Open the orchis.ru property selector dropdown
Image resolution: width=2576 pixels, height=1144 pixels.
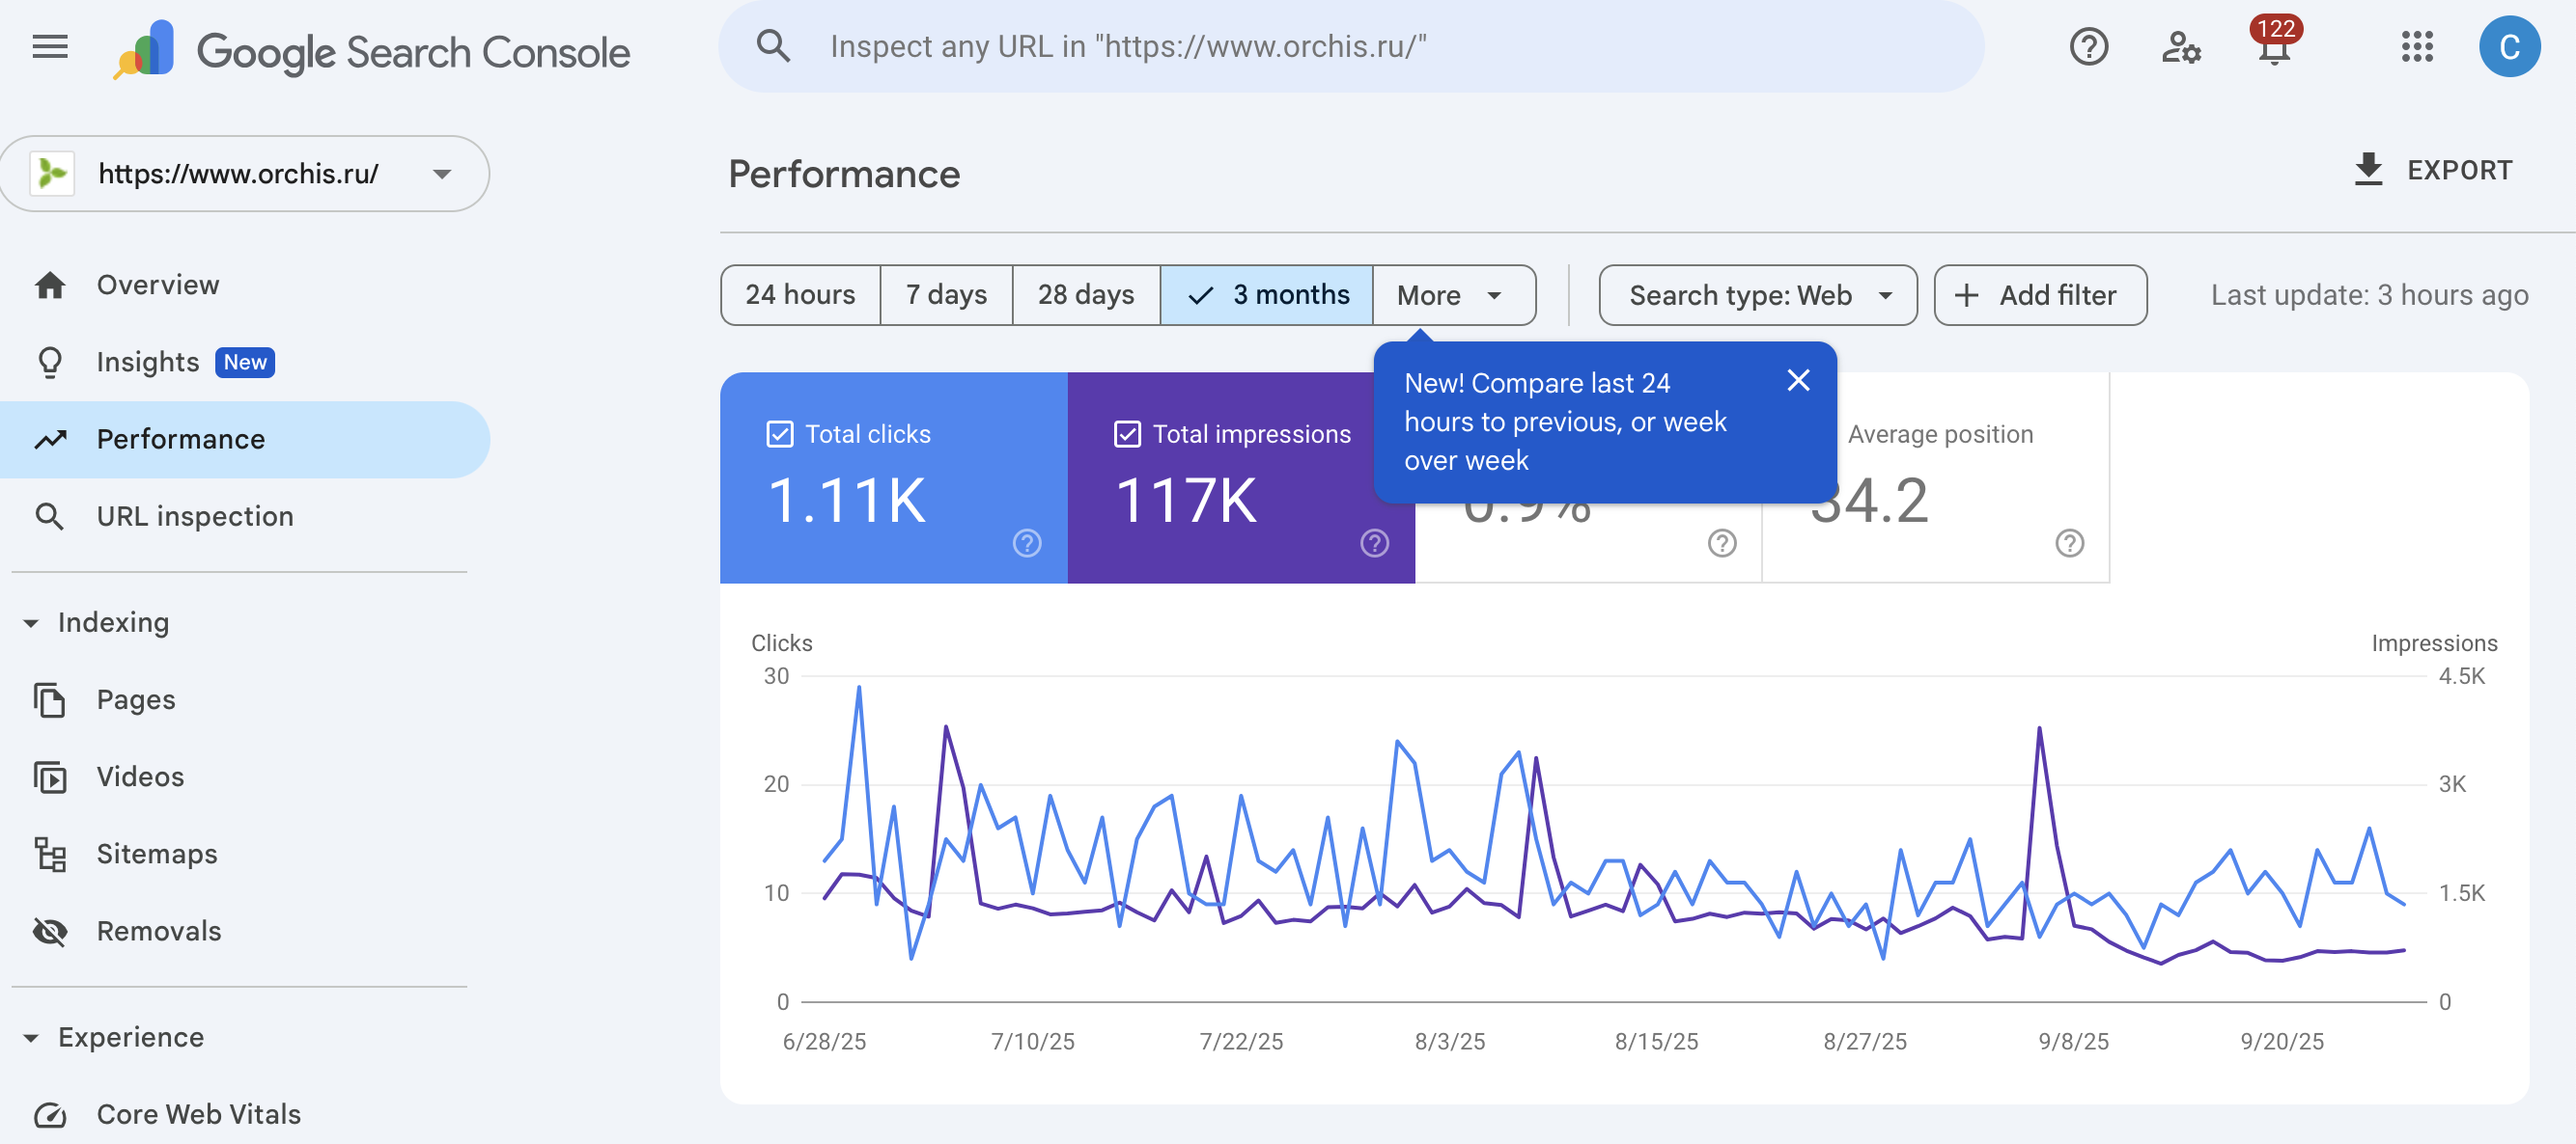245,174
